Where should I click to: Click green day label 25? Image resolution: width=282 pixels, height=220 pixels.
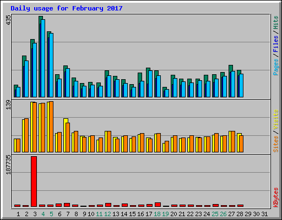(x=215, y=214)
